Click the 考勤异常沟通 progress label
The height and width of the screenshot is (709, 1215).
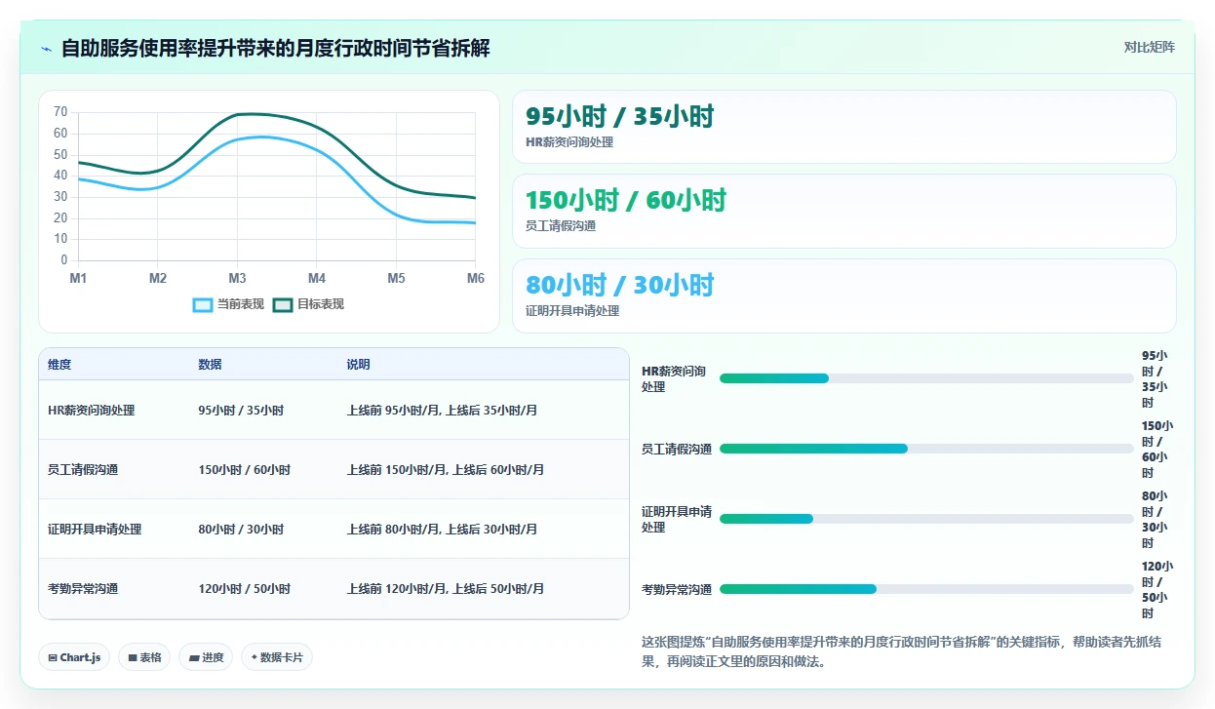click(677, 589)
